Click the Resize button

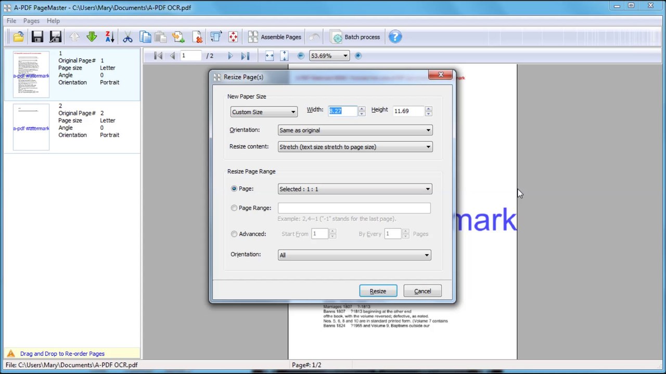[x=378, y=291]
